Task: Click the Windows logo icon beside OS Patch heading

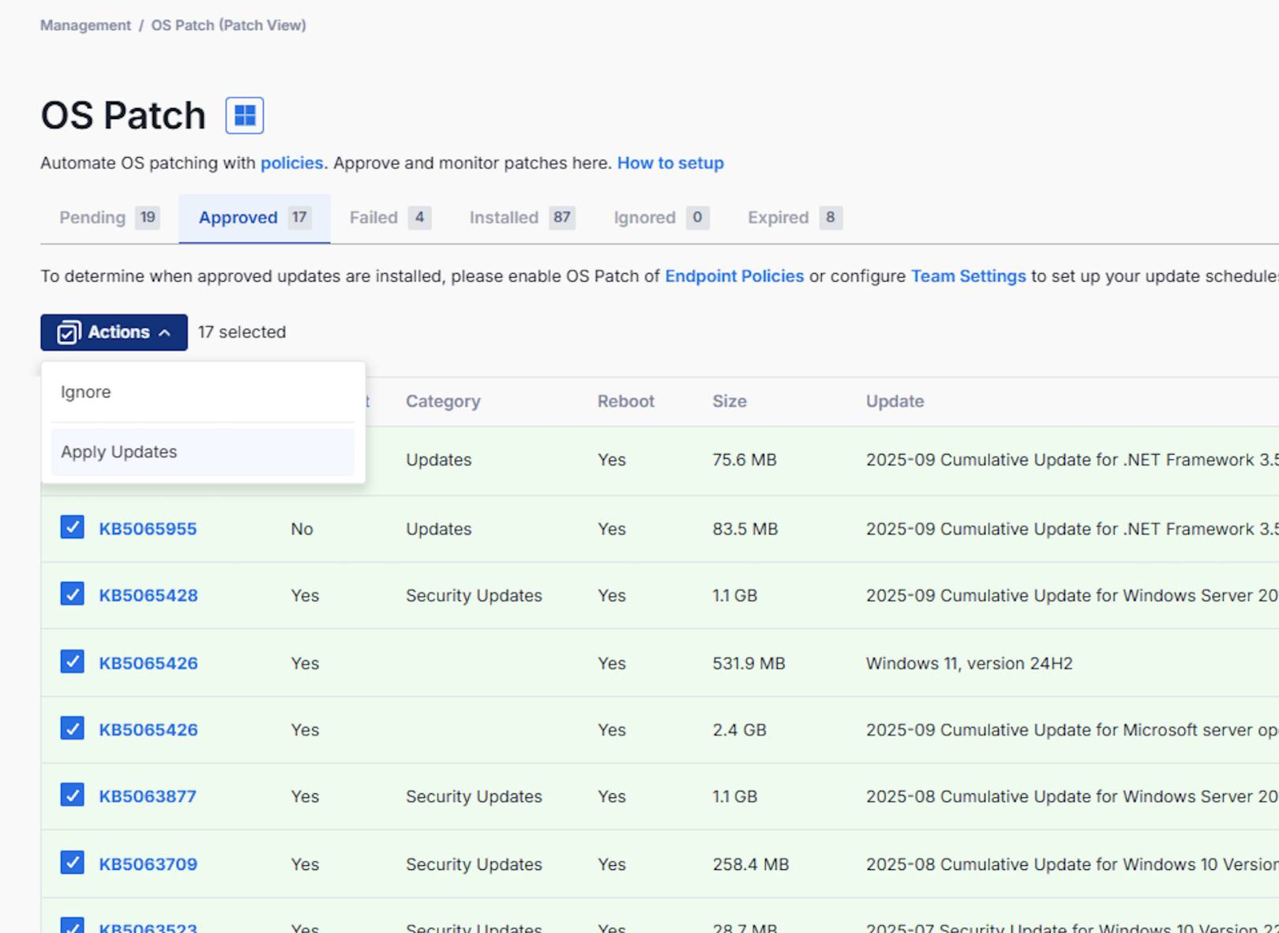Action: pyautogui.click(x=244, y=114)
